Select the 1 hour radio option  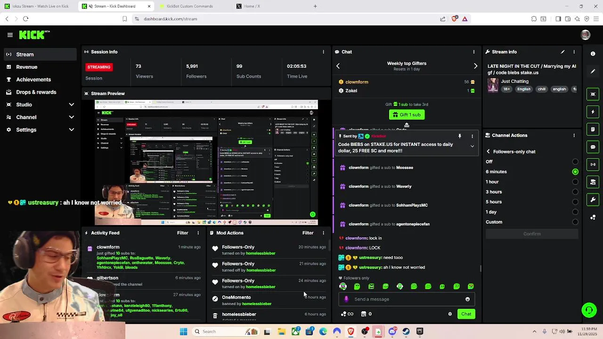(575, 182)
